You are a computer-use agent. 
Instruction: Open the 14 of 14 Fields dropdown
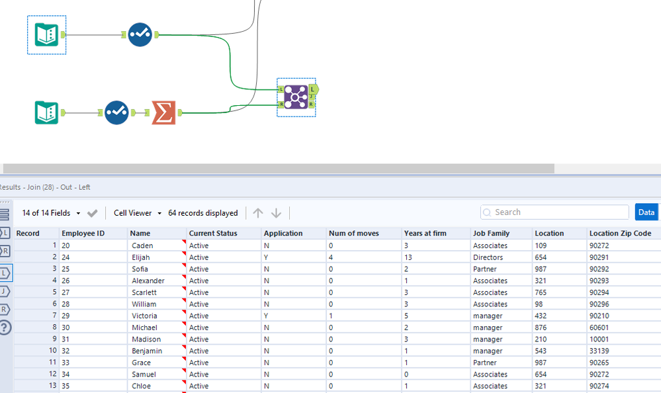point(51,213)
